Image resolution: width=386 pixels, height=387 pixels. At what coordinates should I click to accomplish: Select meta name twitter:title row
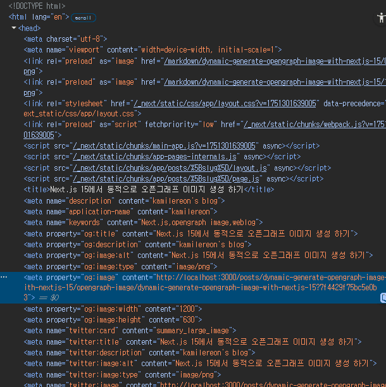click(x=192, y=342)
